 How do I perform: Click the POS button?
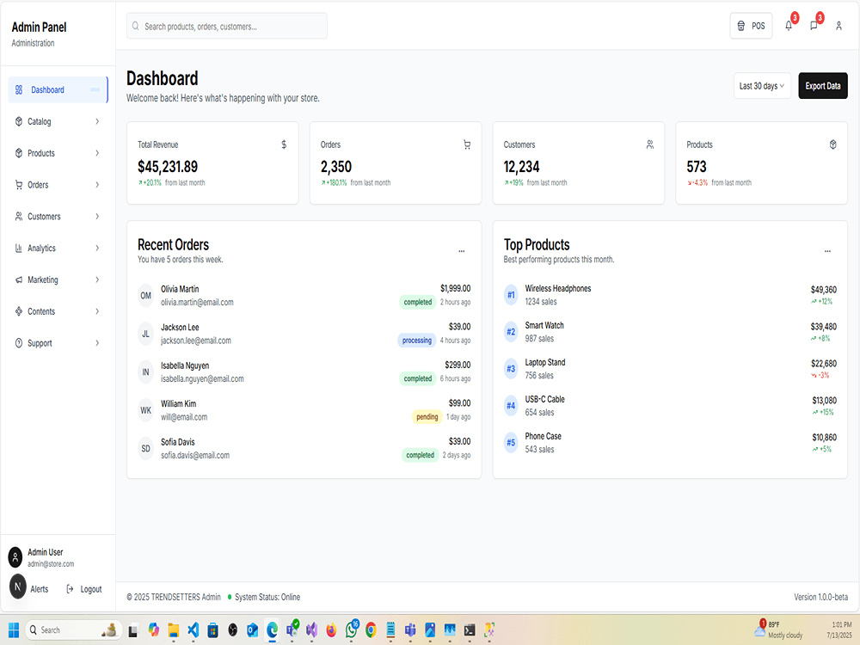[751, 26]
